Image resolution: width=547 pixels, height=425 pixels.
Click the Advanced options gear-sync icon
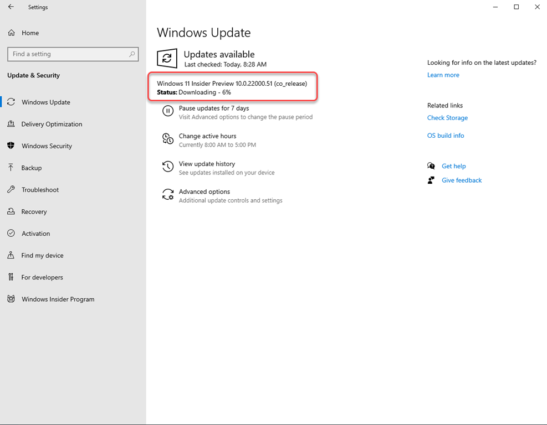coord(167,195)
